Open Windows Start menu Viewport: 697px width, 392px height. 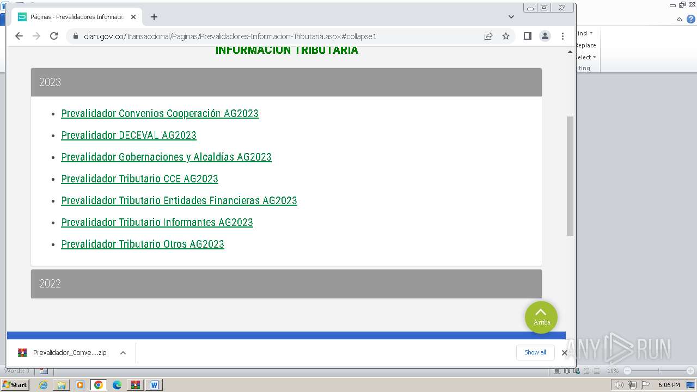tap(15, 384)
